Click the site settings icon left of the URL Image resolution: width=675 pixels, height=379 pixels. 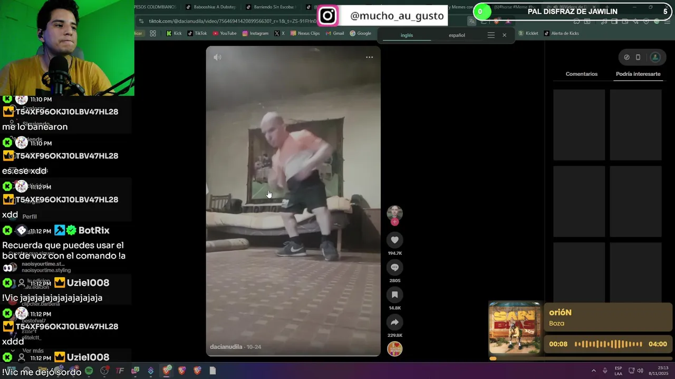pos(141,21)
